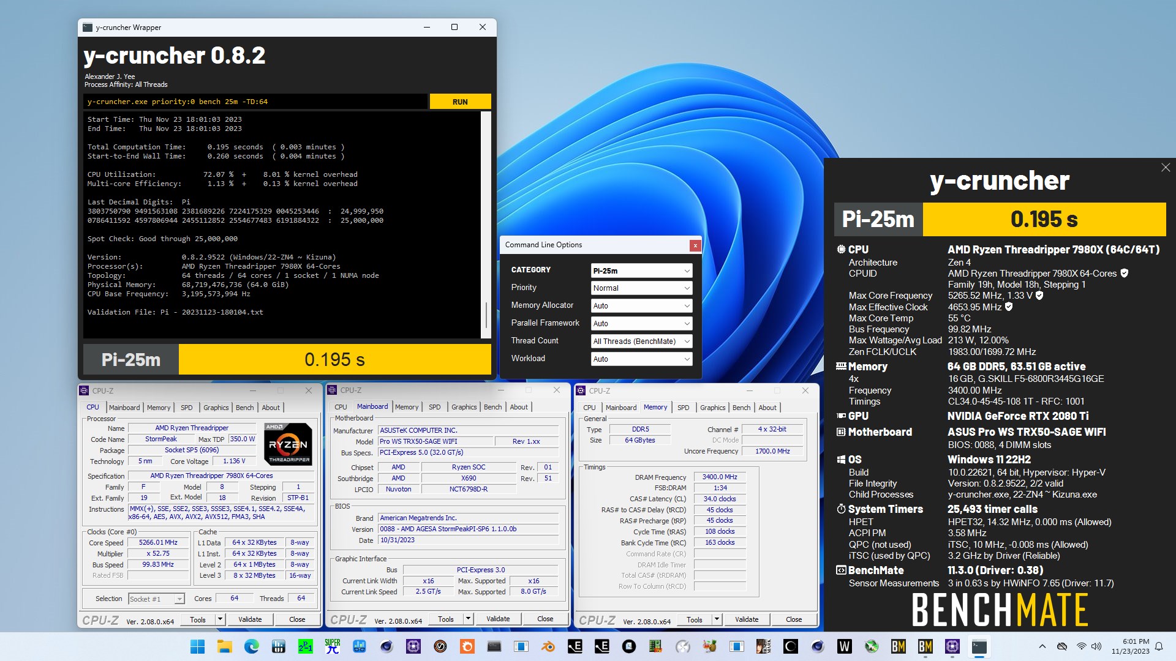
Task: Click the Pi-25m label in the BenchMate panel
Action: point(878,219)
